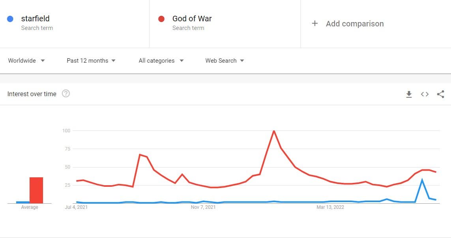Click Add comparison text

[x=355, y=24]
